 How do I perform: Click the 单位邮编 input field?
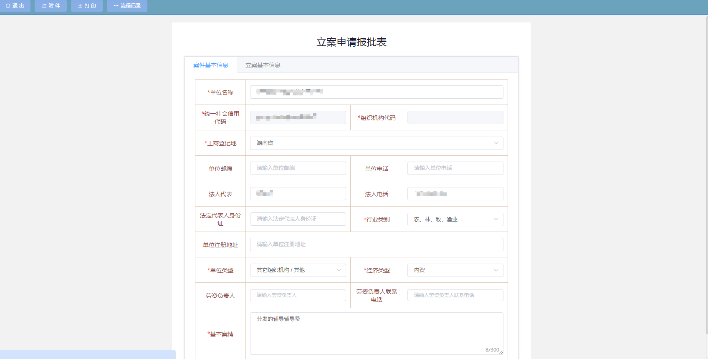click(x=298, y=168)
